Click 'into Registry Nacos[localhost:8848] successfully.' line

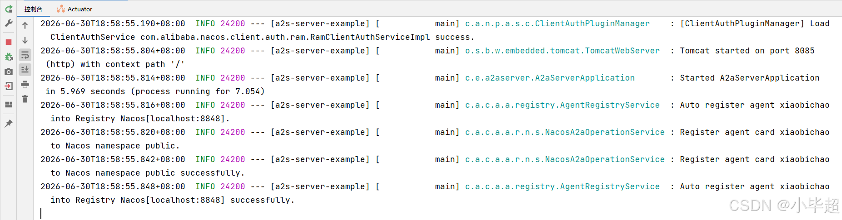(173, 200)
